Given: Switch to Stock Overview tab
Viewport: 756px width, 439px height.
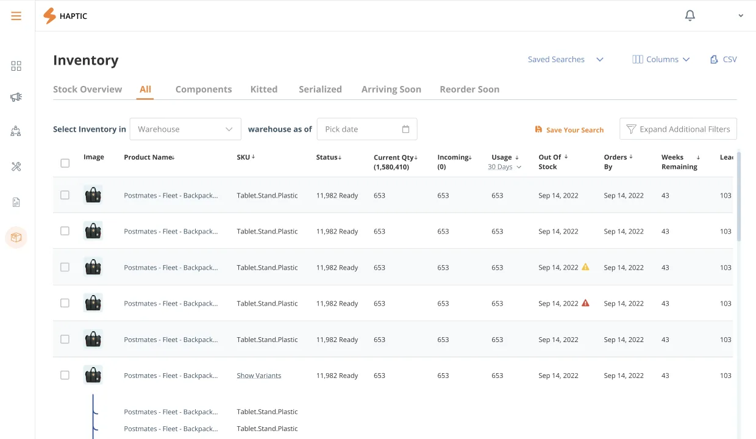Looking at the screenshot, I should coord(87,89).
